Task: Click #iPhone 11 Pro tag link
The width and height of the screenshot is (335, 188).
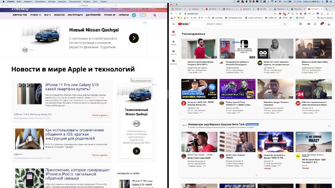Action: [x=21, y=114]
